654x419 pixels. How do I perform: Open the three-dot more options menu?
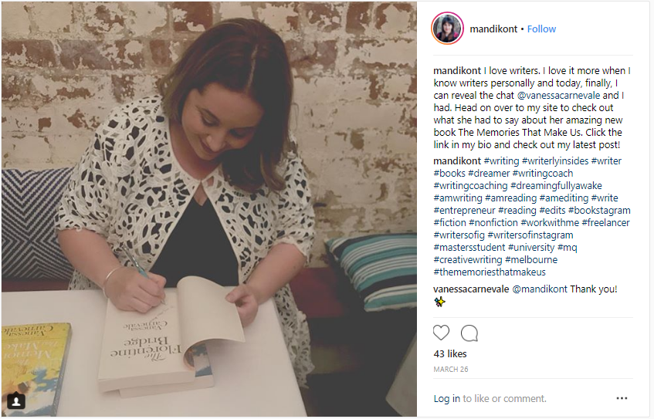pyautogui.click(x=622, y=399)
